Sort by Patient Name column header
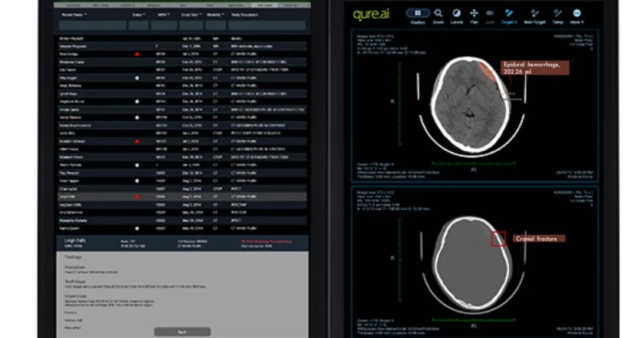This screenshot has height=338, width=644. pos(74,14)
